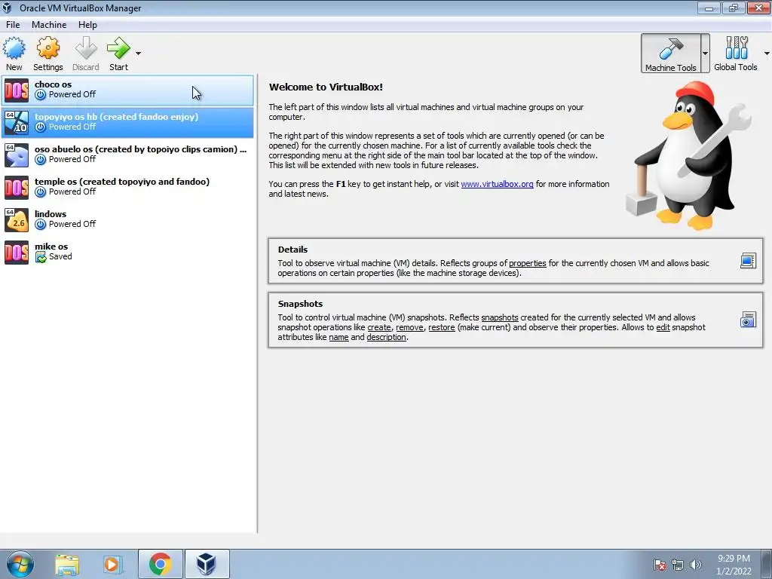Click Powered Off icon under topoyiyo os hb
The width and height of the screenshot is (772, 579).
(x=41, y=127)
